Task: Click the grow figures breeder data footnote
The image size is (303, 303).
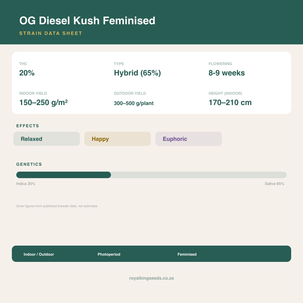Action: [57, 206]
